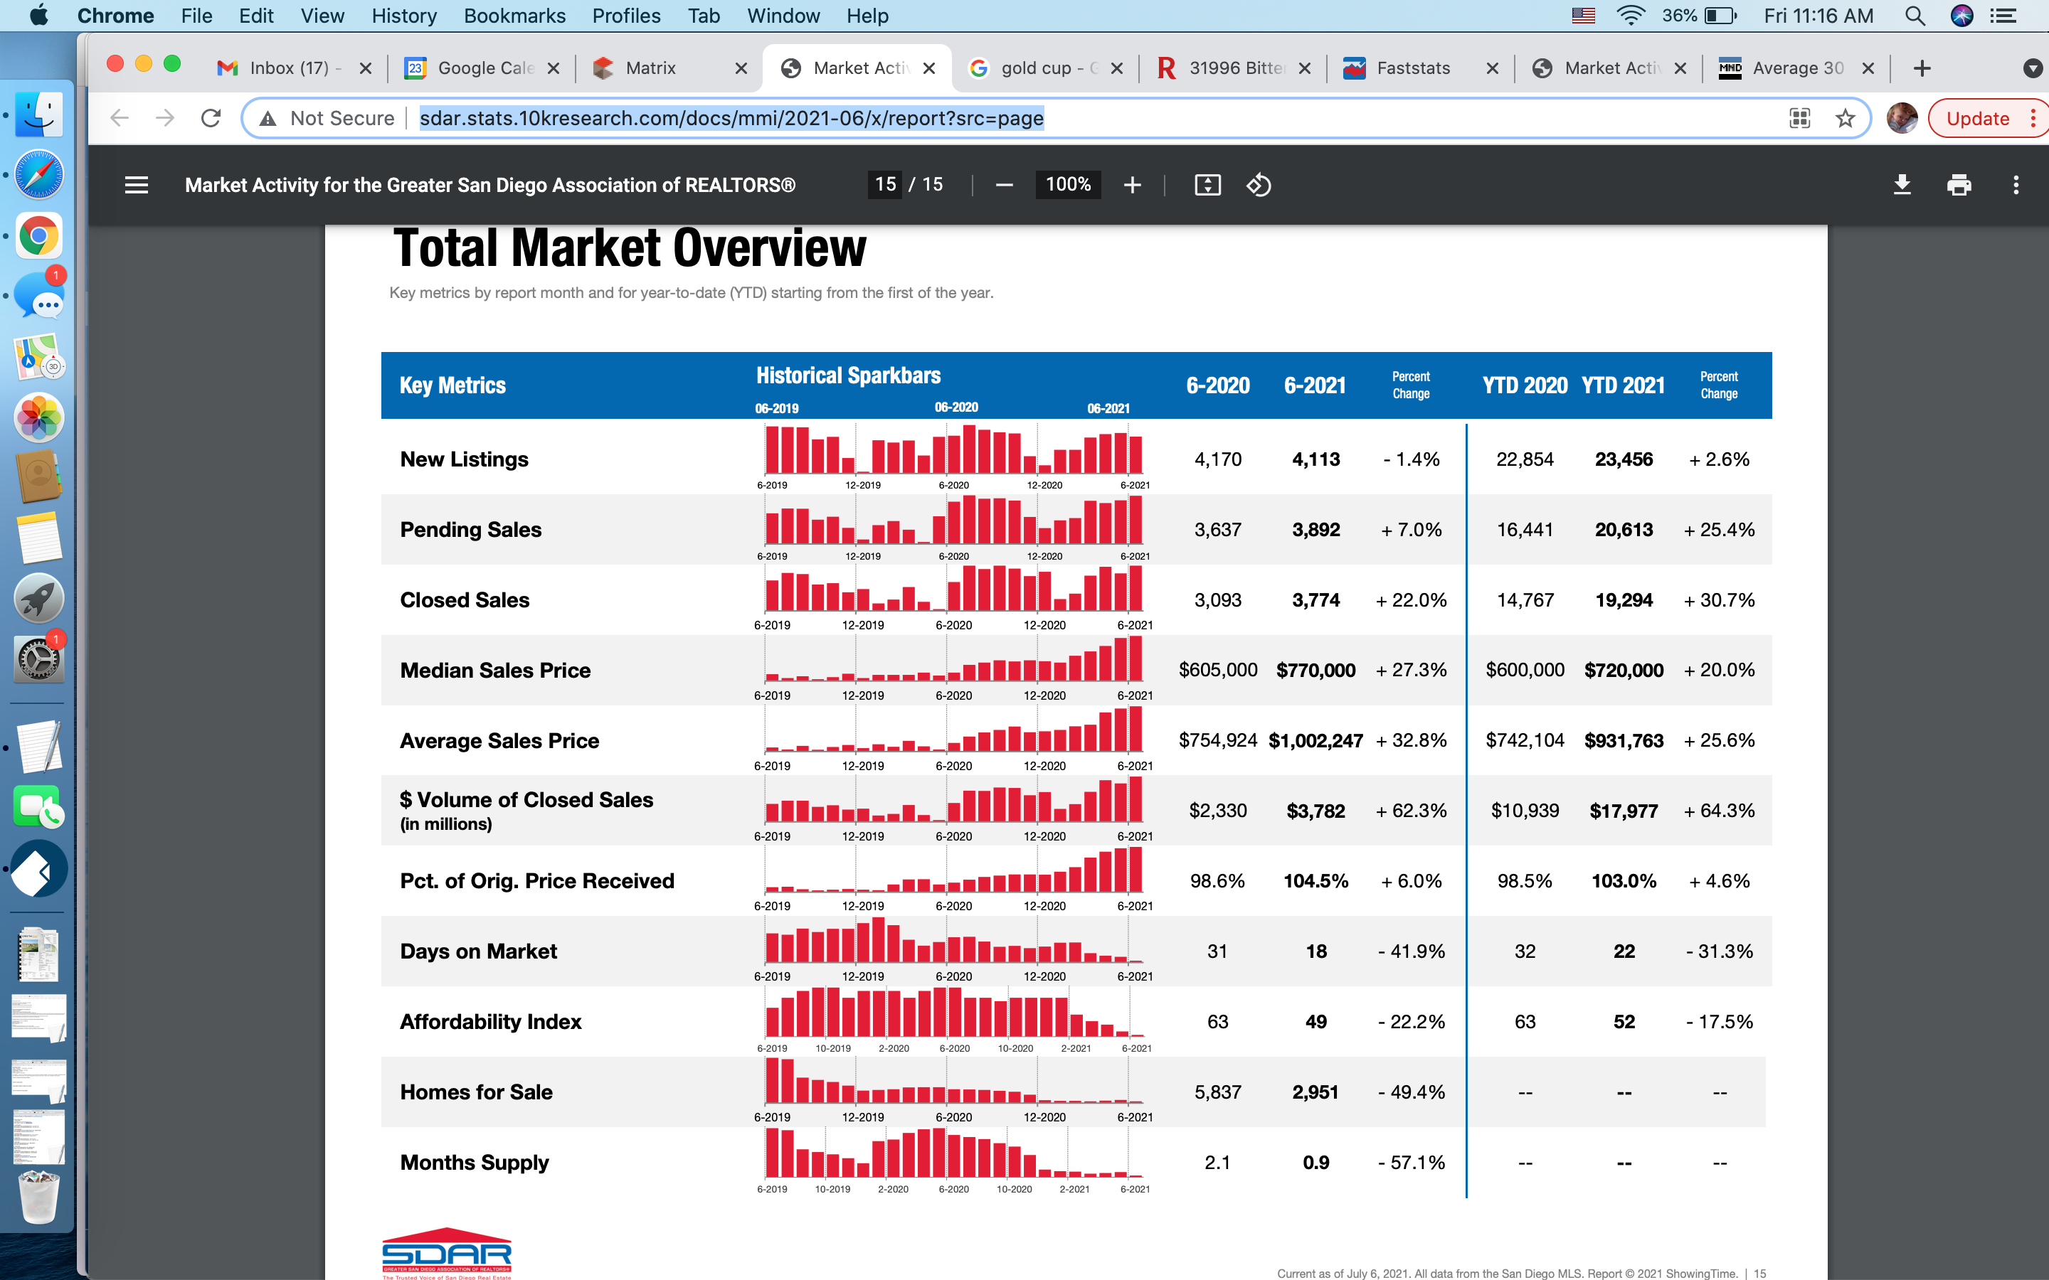
Task: View the Not Secure site warning
Action: [x=327, y=119]
